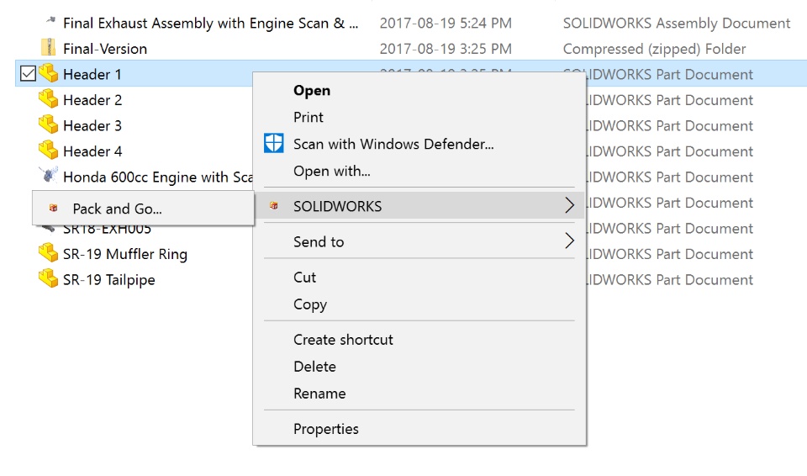The height and width of the screenshot is (476, 807).
Task: Select Scan with Windows Defender
Action: [393, 144]
